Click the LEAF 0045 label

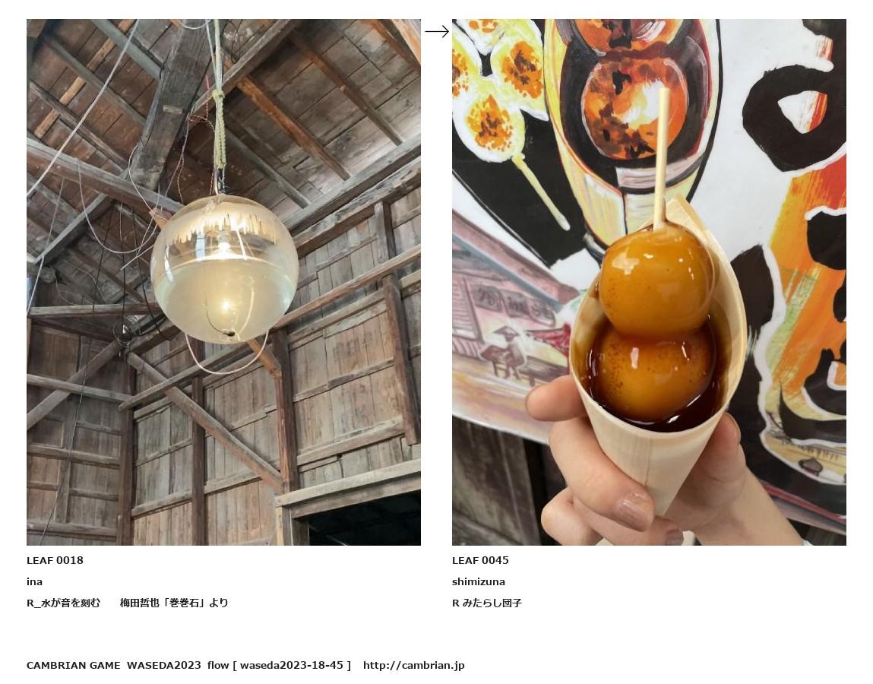(x=480, y=560)
